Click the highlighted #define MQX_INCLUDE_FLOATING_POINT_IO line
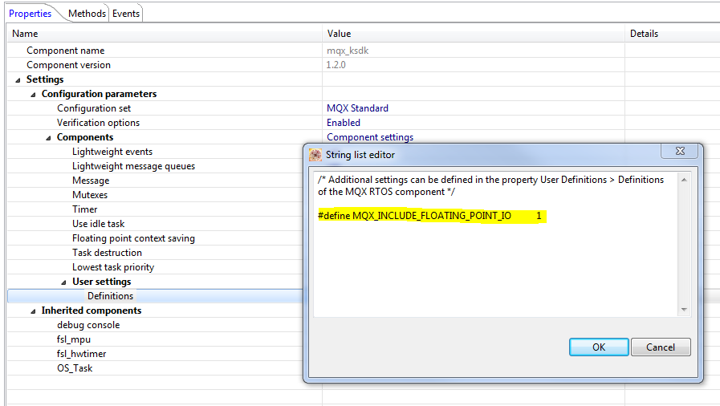Screen dimensions: 720x406 click(432, 216)
